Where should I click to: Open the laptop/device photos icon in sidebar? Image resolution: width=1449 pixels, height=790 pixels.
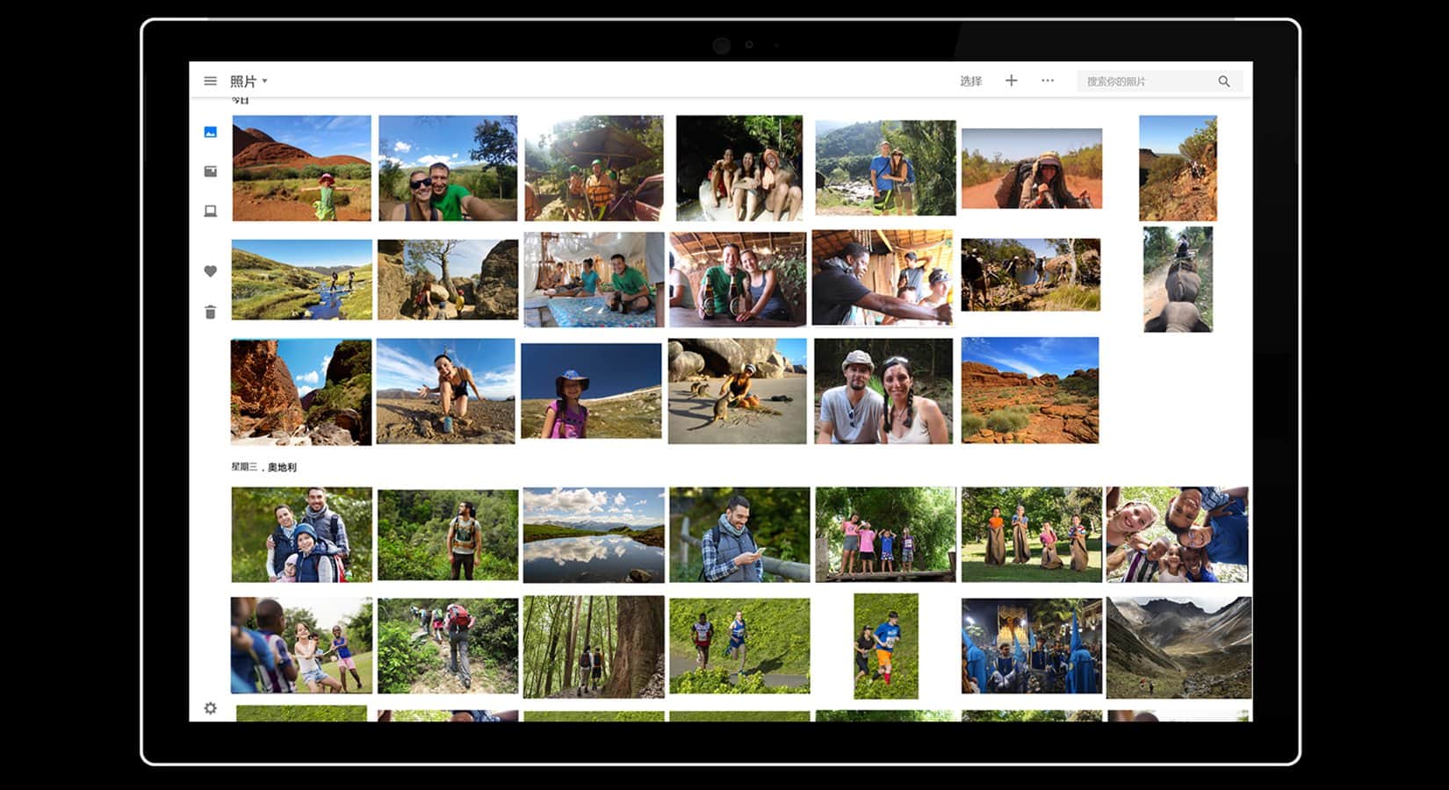210,211
